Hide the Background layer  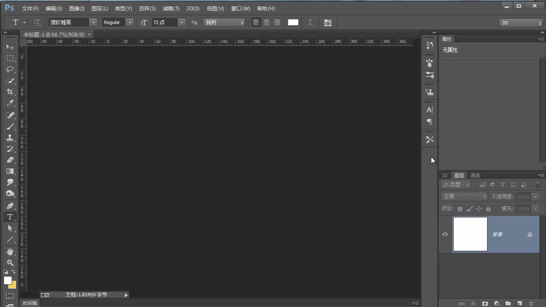pos(445,234)
